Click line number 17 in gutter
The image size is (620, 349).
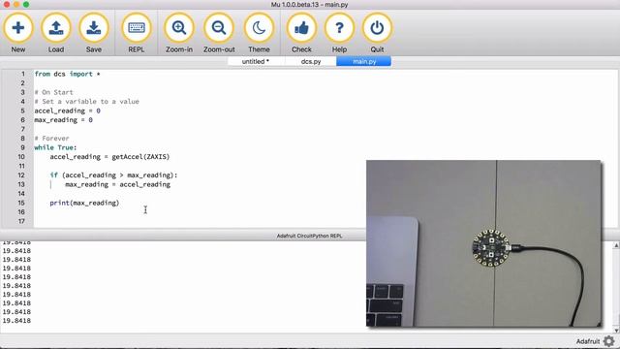pos(21,221)
